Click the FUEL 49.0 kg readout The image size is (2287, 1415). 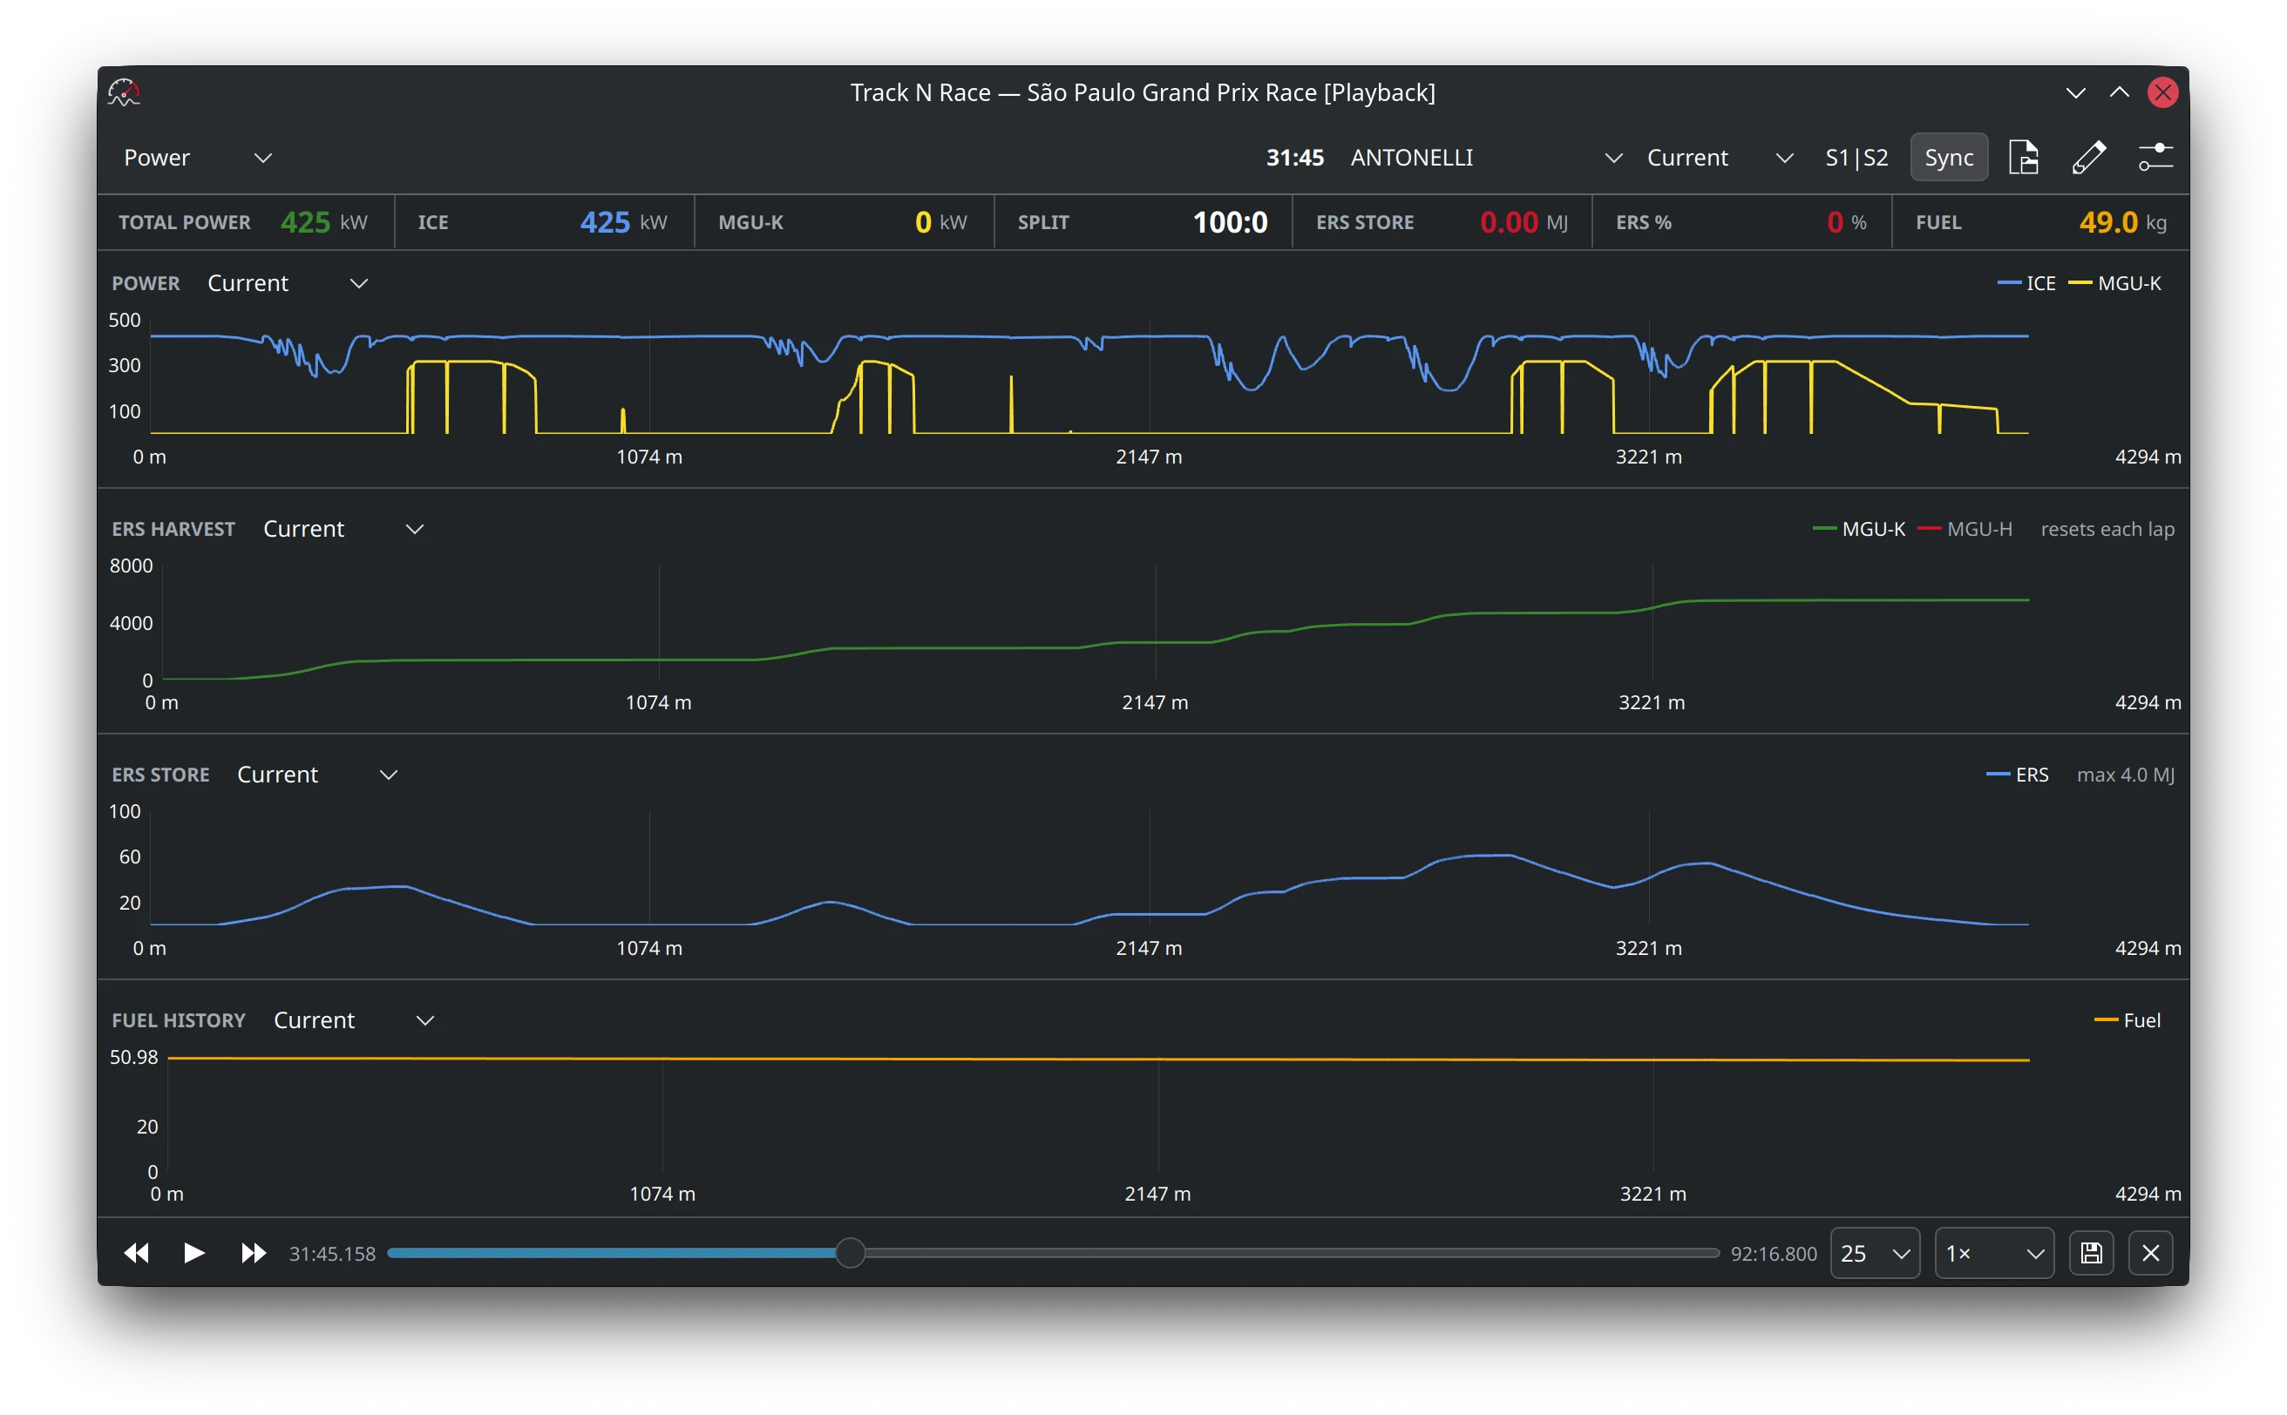(2041, 223)
